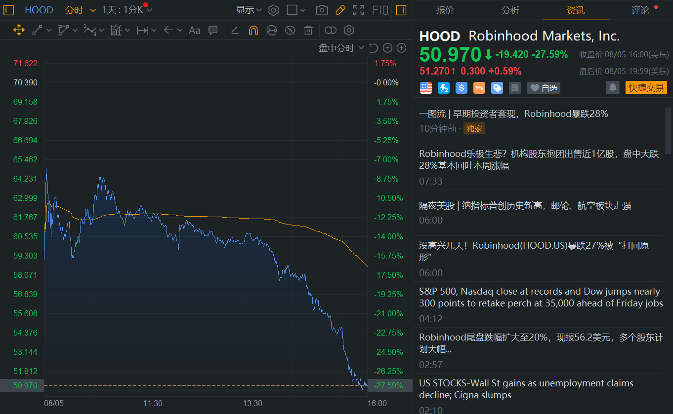The width and height of the screenshot is (673, 414).
Task: Open the 分时 chart type dropdown
Action: tap(81, 10)
